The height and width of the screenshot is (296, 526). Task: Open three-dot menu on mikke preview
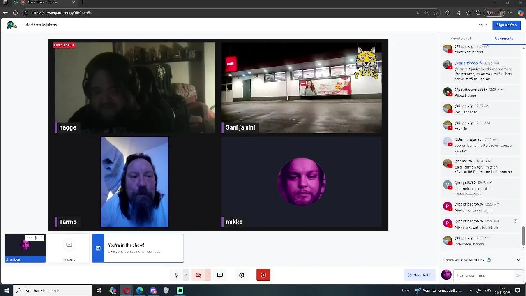point(42,238)
